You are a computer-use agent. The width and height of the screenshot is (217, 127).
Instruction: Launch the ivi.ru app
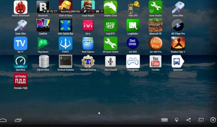(88, 25)
